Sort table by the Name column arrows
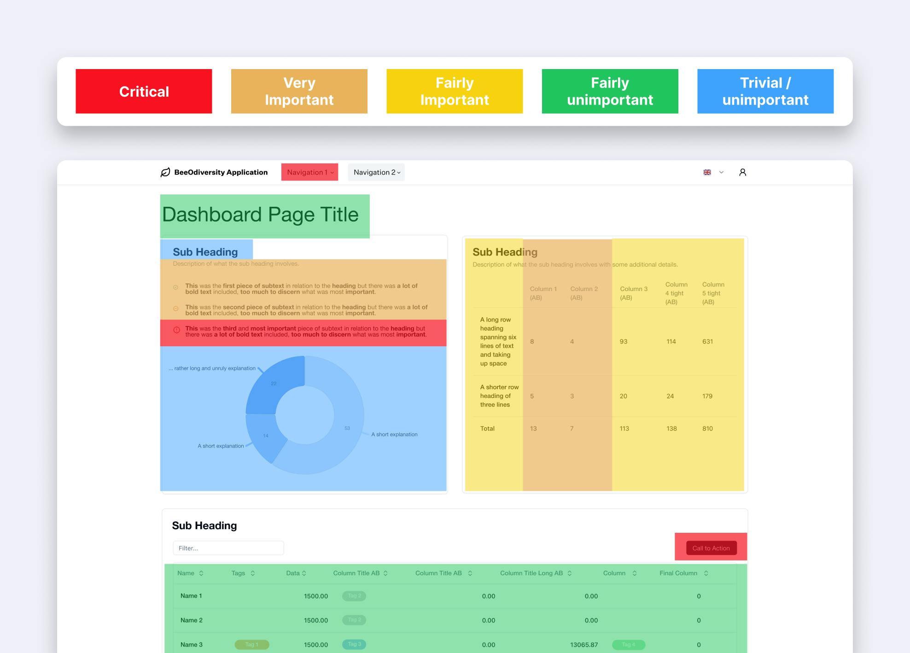910x653 pixels. [201, 573]
